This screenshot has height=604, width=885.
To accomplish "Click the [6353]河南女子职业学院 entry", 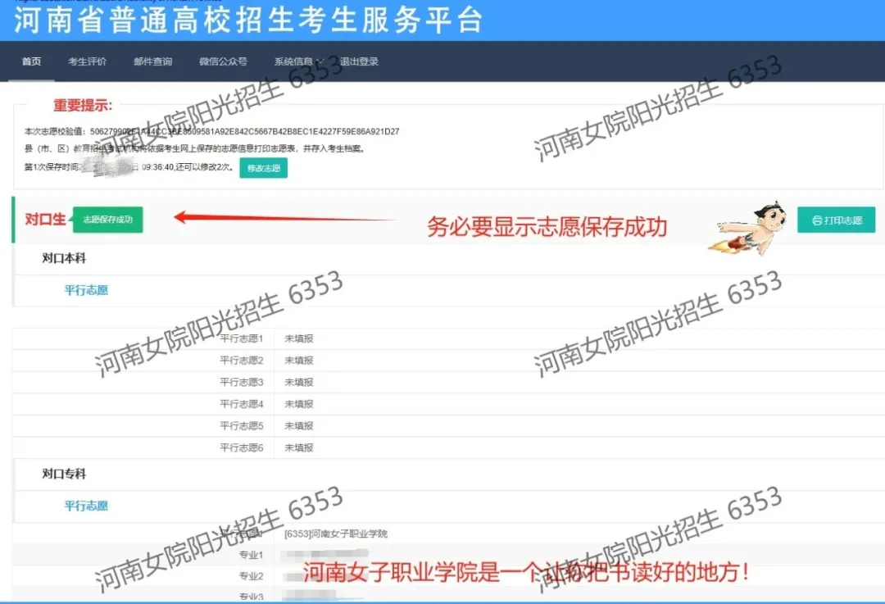I will (x=336, y=534).
